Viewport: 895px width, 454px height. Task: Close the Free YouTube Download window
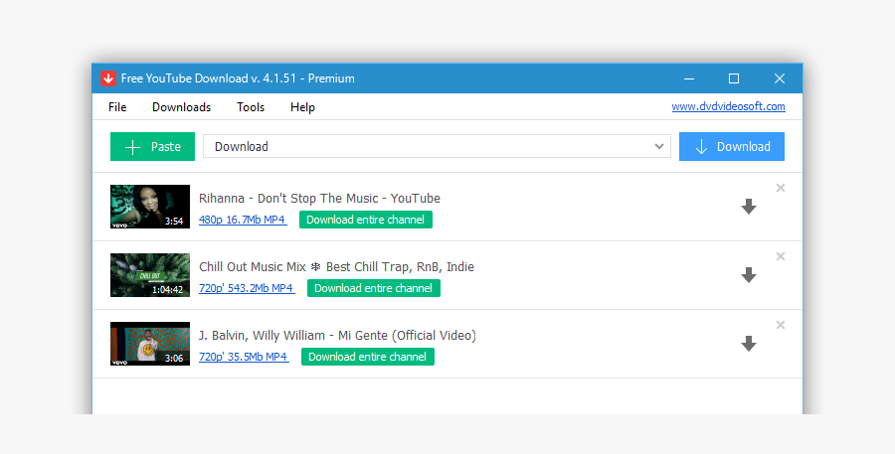tap(779, 78)
